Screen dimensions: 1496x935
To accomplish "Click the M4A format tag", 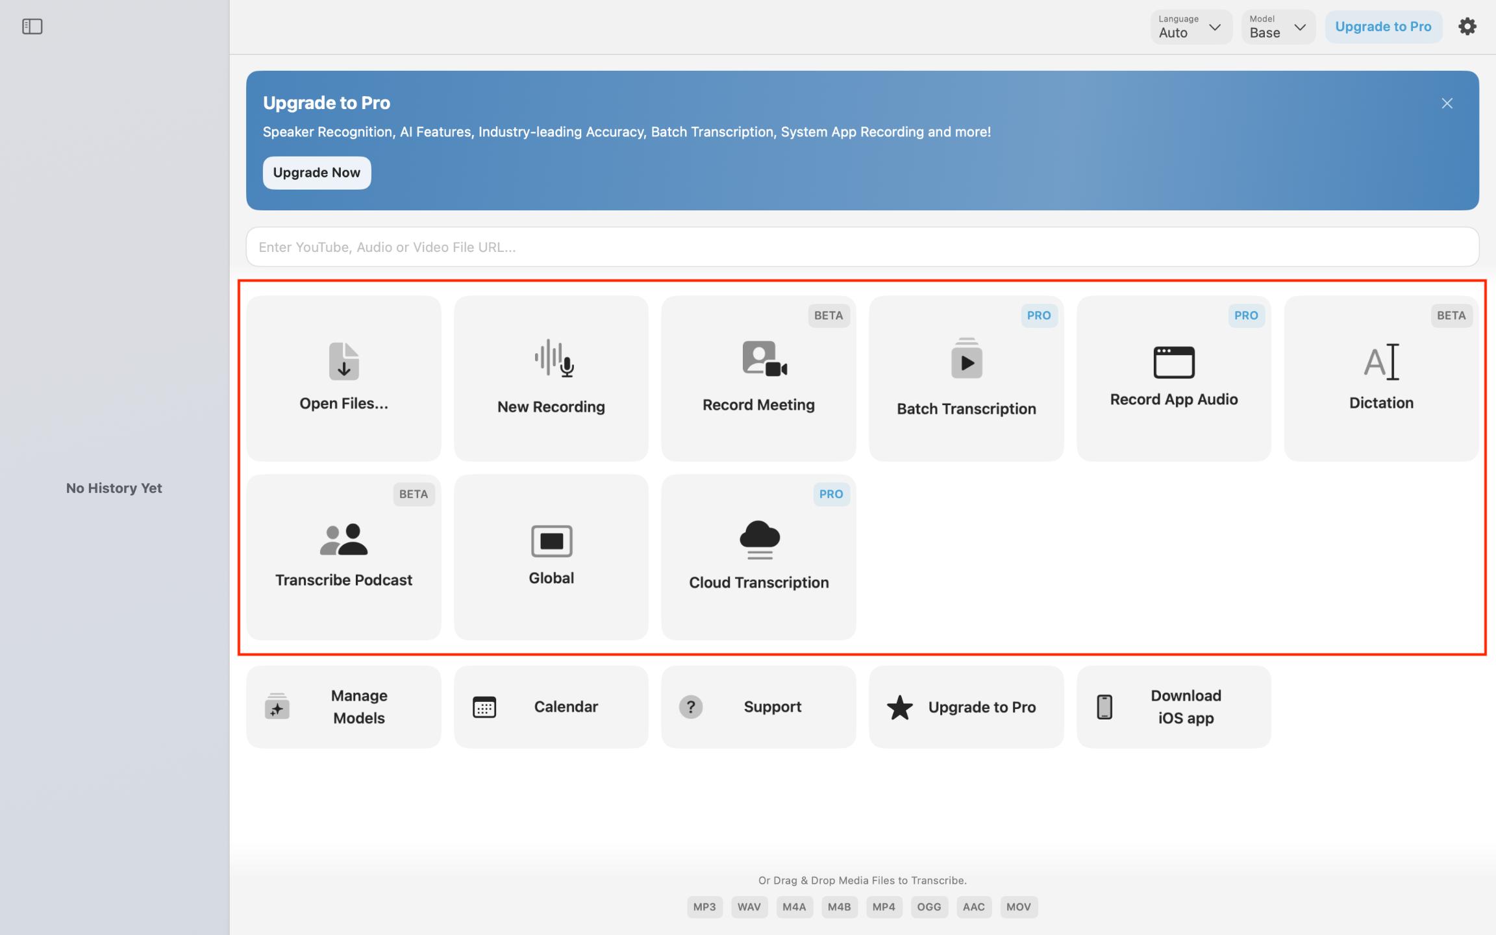I will pyautogui.click(x=794, y=907).
